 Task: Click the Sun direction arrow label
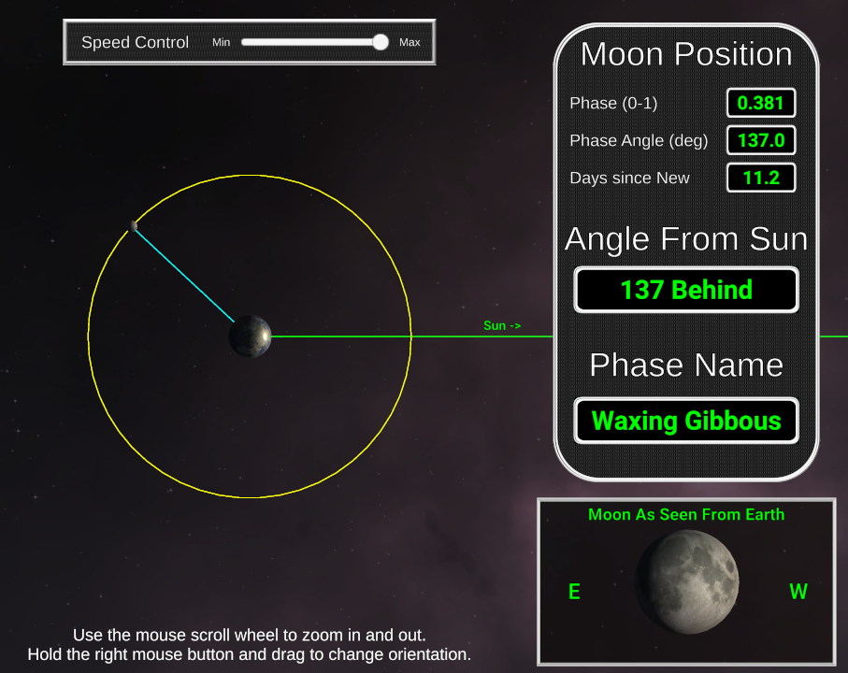click(x=501, y=326)
